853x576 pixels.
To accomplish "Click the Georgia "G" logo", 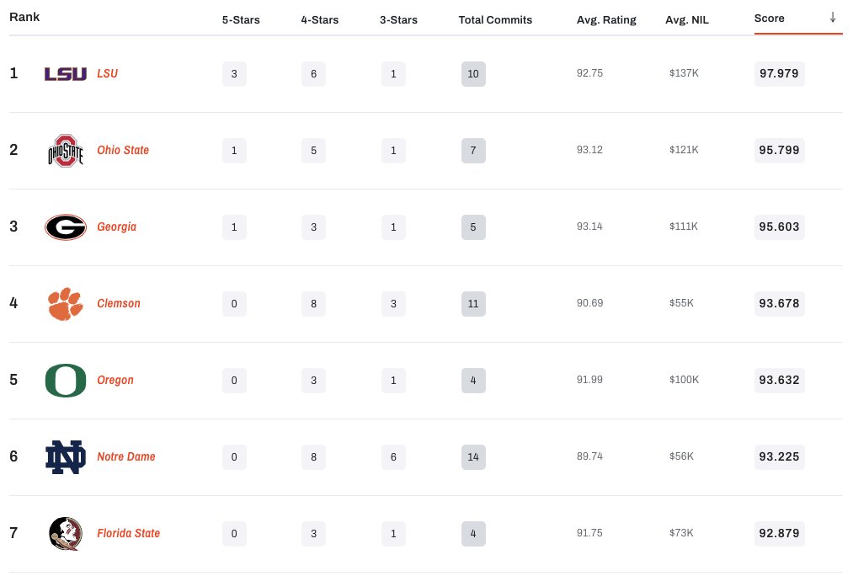I will (x=65, y=227).
